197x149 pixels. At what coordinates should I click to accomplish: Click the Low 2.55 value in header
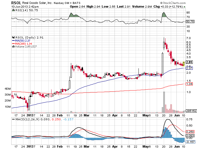[x=108, y=6]
